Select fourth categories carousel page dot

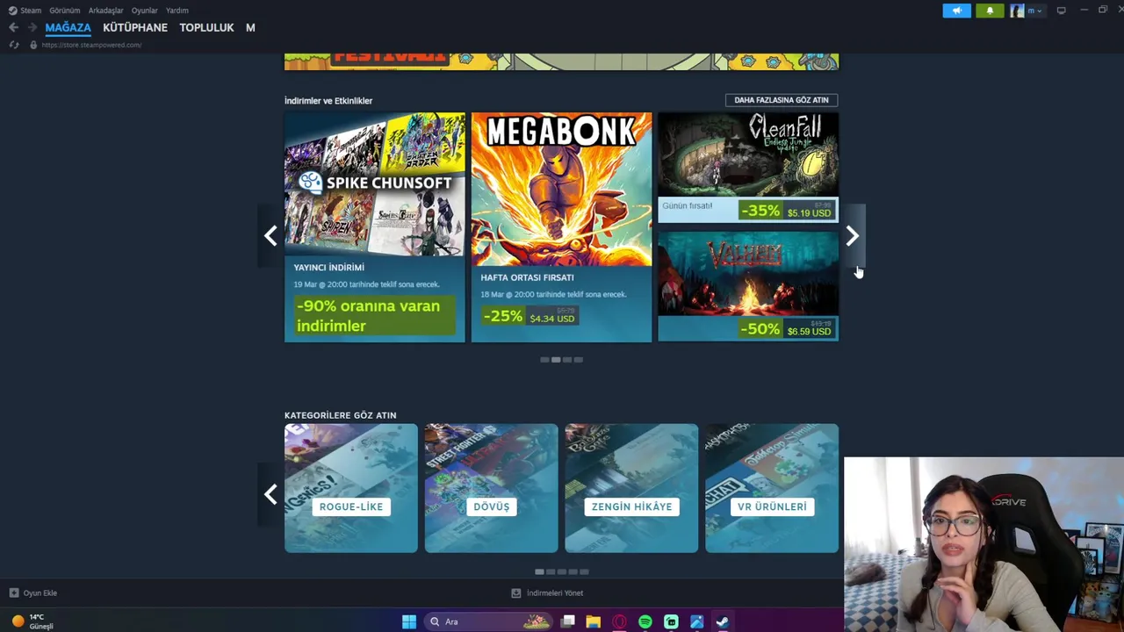click(573, 571)
